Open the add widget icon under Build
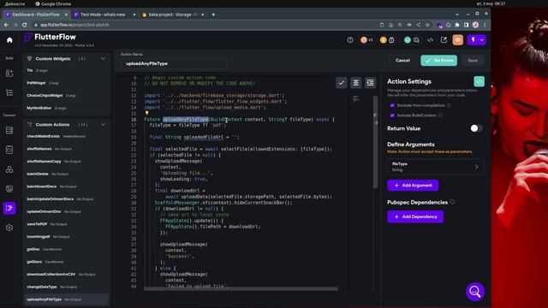Viewport: 548px width, 308px height. pyautogui.click(x=9, y=74)
